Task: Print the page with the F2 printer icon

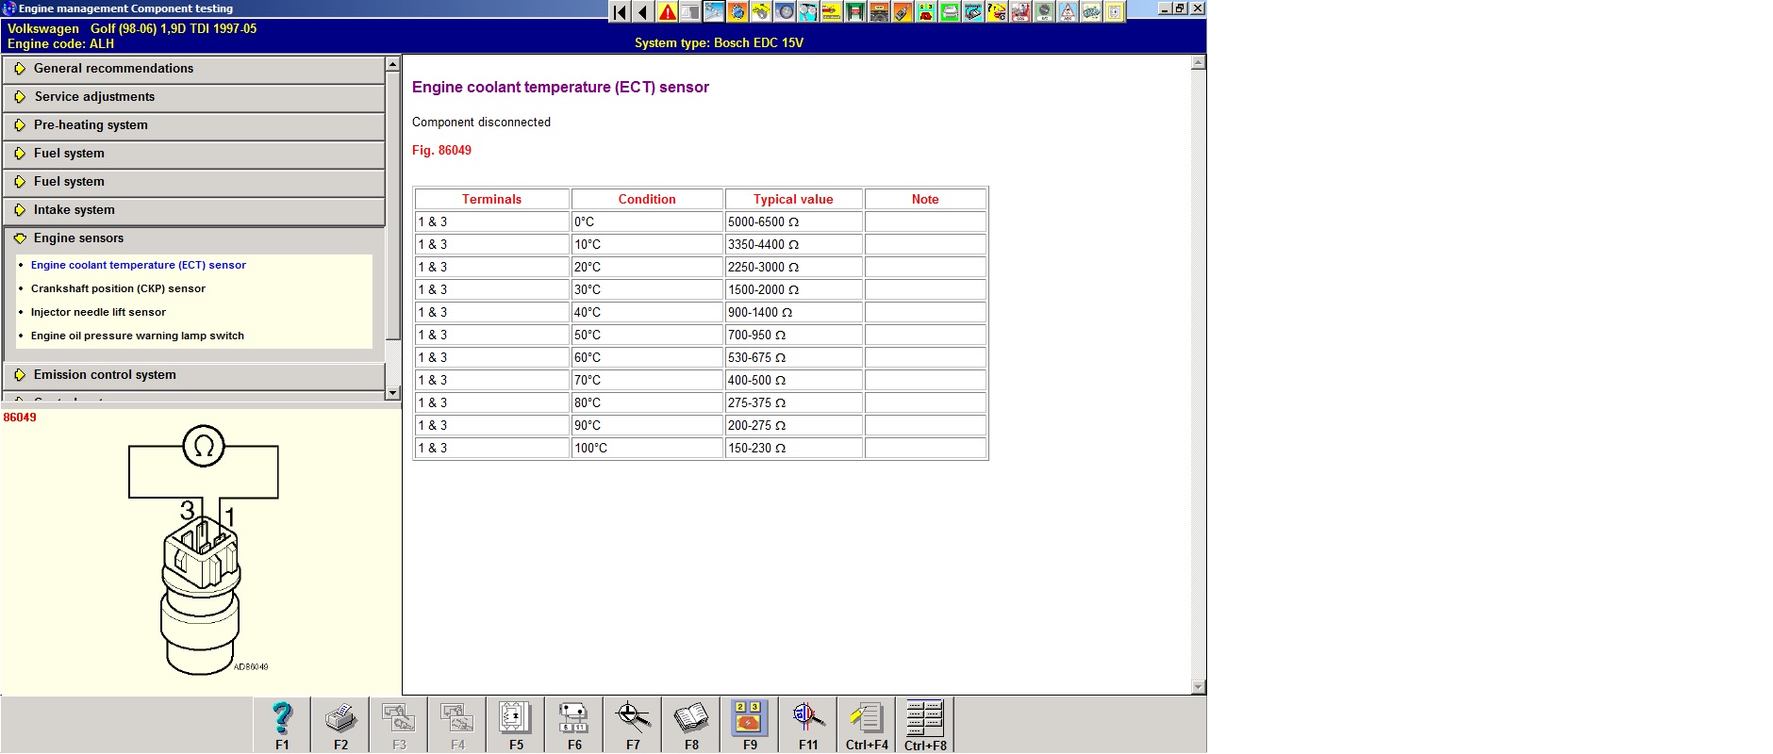Action: (340, 721)
